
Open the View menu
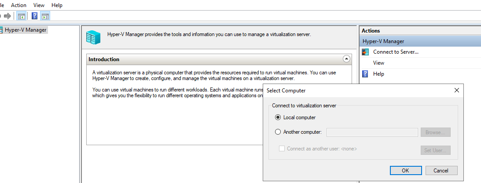point(39,5)
